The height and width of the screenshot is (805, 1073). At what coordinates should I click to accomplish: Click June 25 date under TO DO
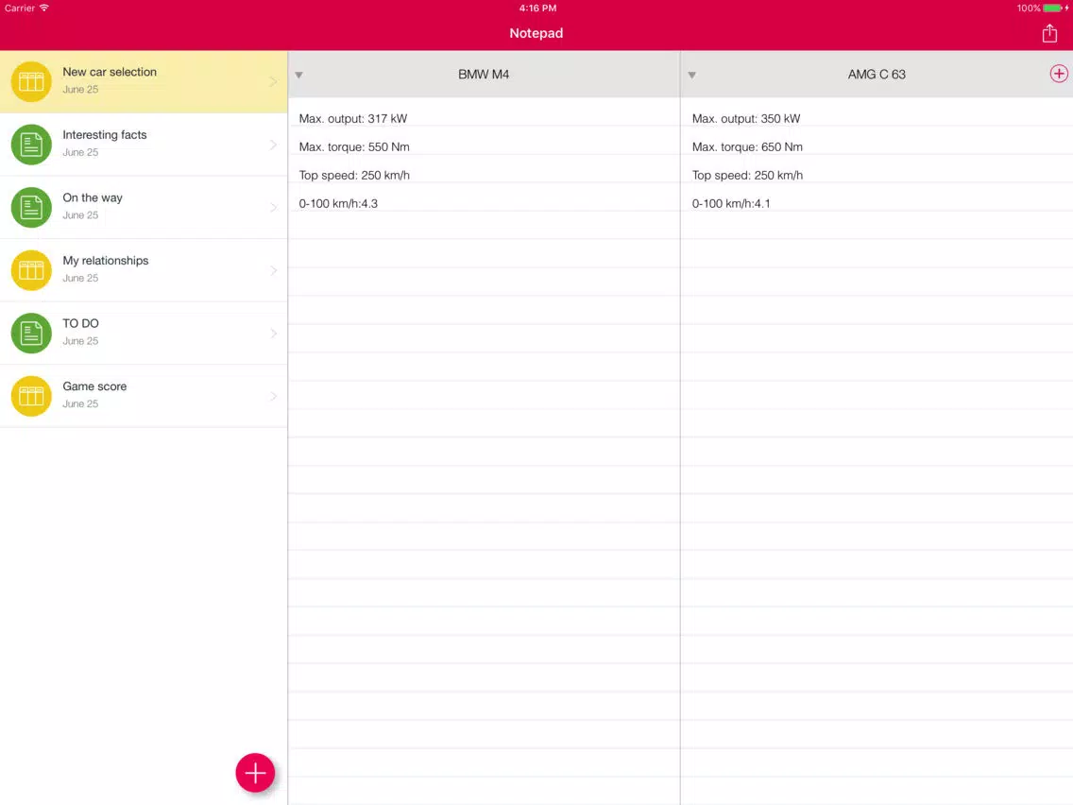[80, 341]
